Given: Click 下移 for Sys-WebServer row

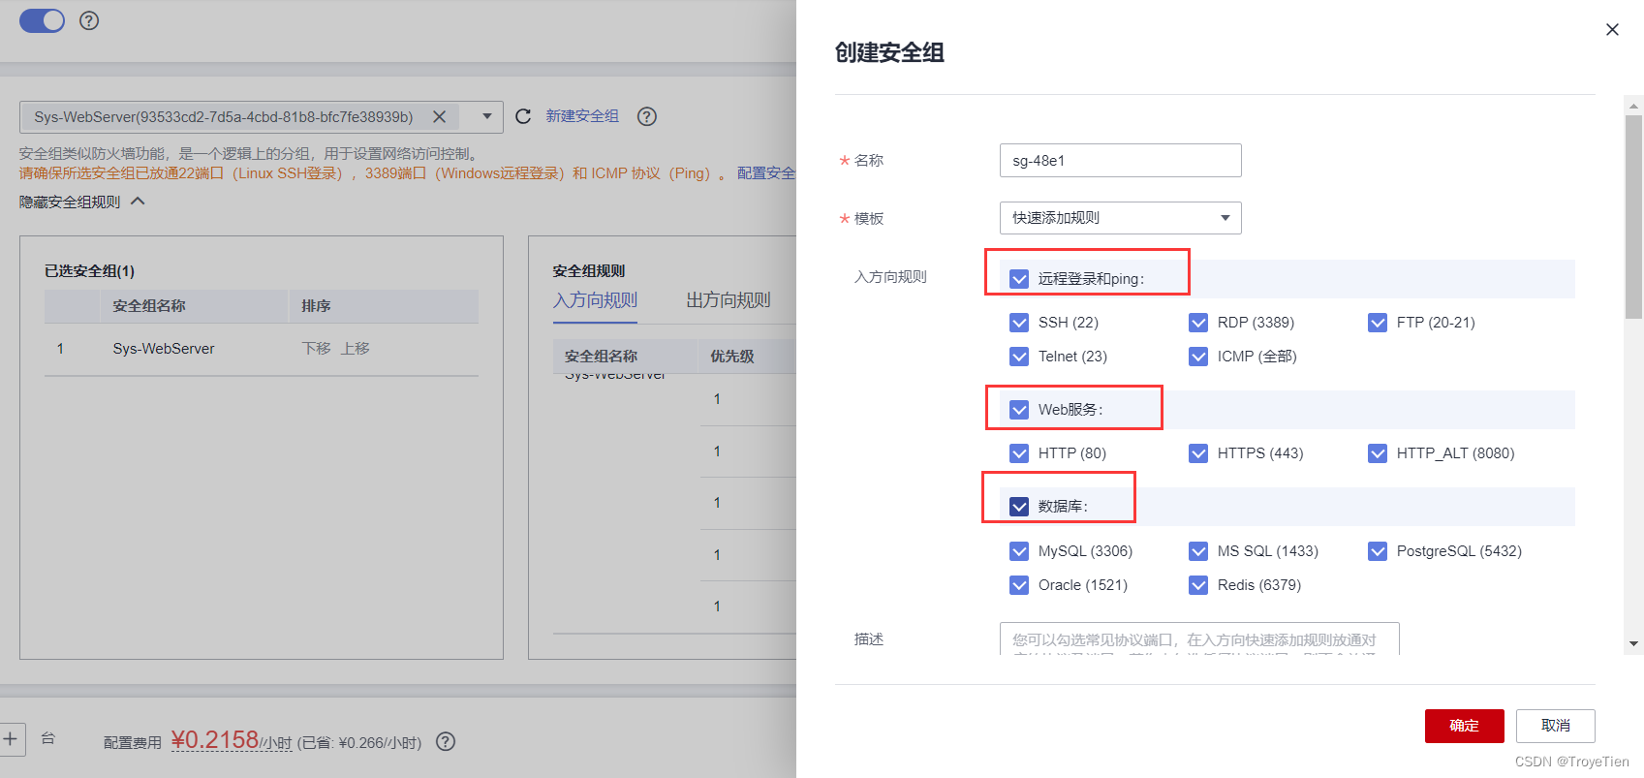Looking at the screenshot, I should click(317, 349).
